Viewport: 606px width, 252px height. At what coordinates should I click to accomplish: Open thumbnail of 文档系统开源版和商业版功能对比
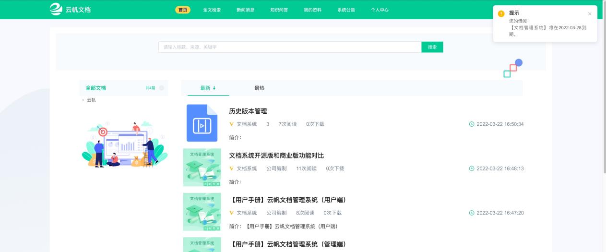(202, 167)
